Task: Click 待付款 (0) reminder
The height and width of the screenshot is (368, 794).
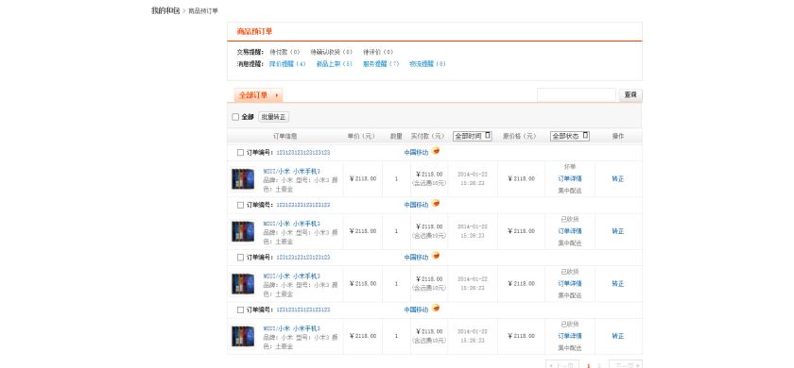Action: click(x=285, y=52)
